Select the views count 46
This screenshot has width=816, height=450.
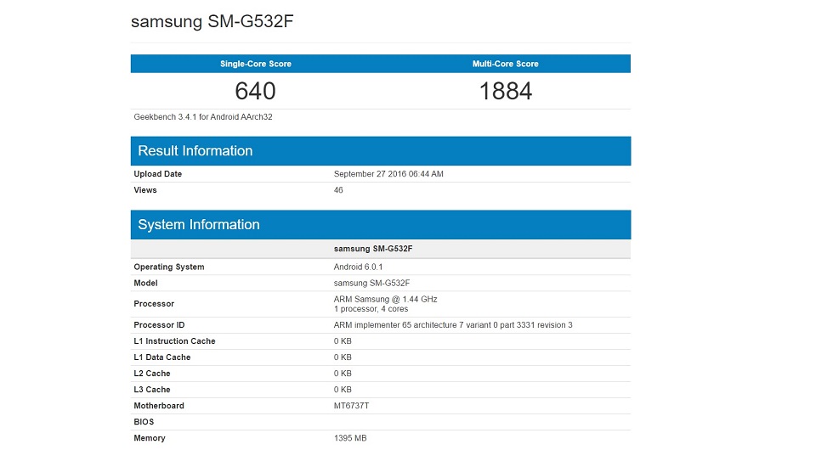[338, 190]
